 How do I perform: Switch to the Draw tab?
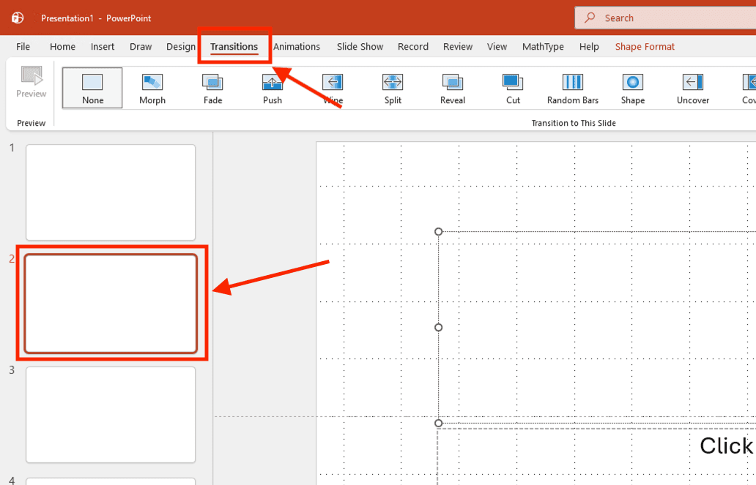pos(141,47)
